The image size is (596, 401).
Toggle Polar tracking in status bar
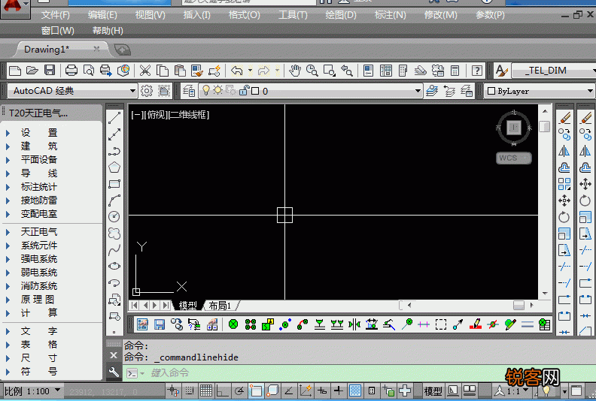pos(239,390)
